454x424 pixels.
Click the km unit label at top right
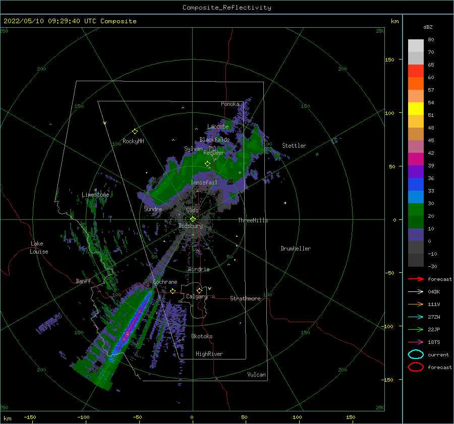(x=394, y=21)
